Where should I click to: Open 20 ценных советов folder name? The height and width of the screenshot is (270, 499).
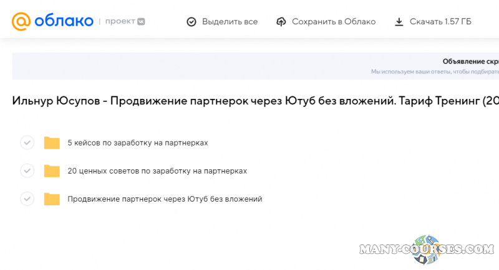[157, 170]
